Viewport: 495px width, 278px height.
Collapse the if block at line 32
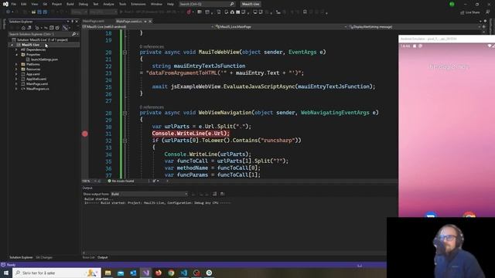click(x=125, y=141)
